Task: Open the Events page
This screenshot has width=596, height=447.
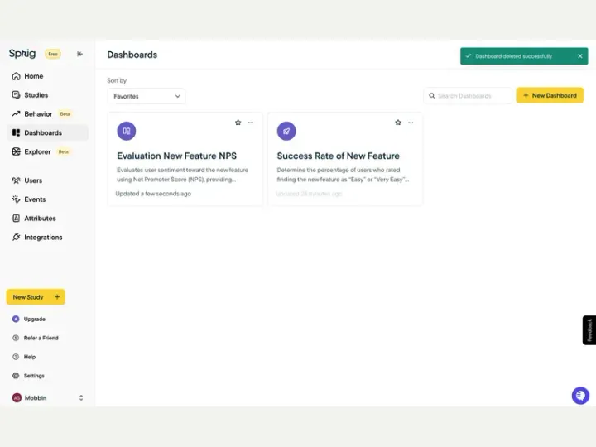Action: pyautogui.click(x=47, y=199)
